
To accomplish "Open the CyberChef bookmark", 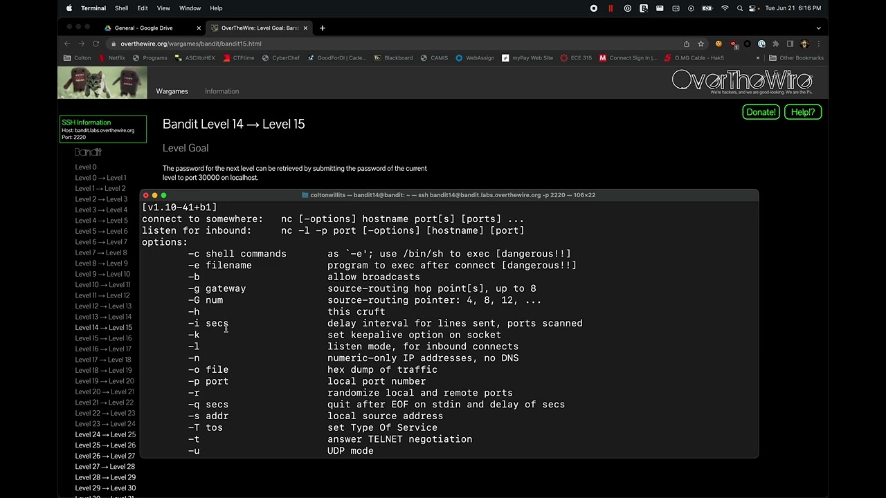I will point(281,58).
